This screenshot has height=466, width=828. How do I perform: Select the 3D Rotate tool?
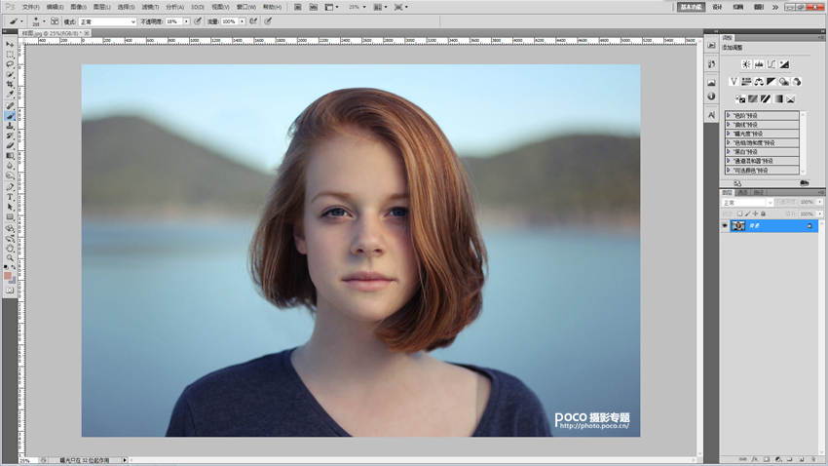[10, 229]
